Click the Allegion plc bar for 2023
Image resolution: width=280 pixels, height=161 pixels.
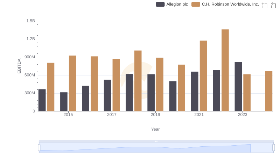tap(238, 87)
